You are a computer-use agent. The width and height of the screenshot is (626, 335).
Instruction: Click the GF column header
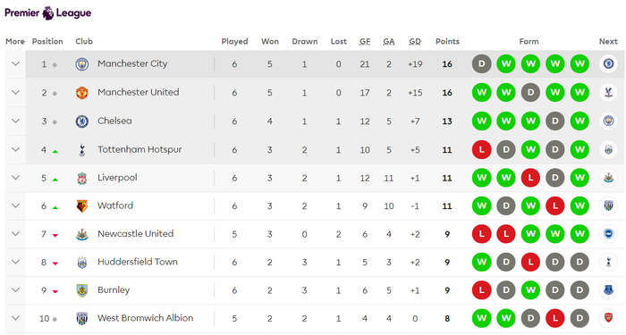pyautogui.click(x=365, y=41)
